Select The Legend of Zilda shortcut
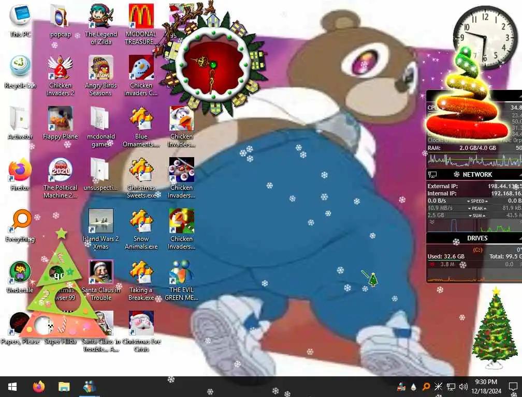The image size is (522, 397). tap(100, 25)
